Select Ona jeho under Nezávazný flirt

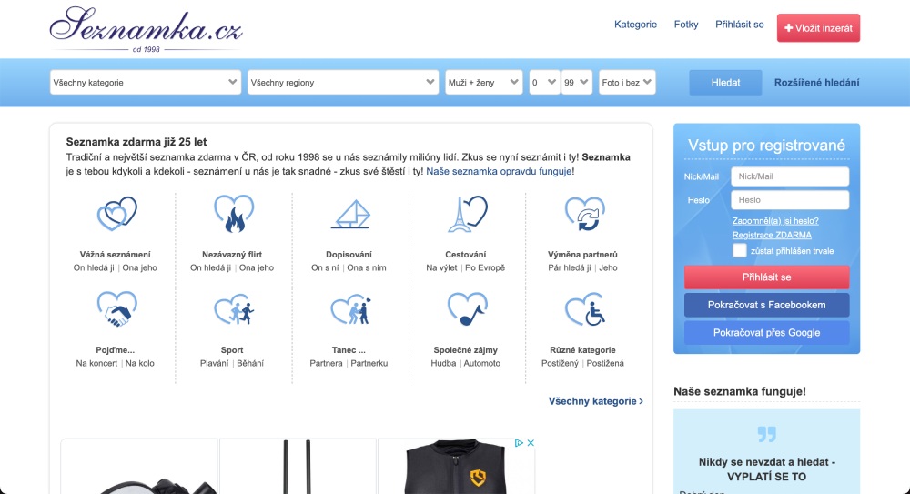257,267
